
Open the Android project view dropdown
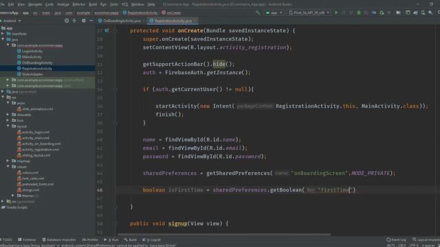pyautogui.click(x=11, y=21)
